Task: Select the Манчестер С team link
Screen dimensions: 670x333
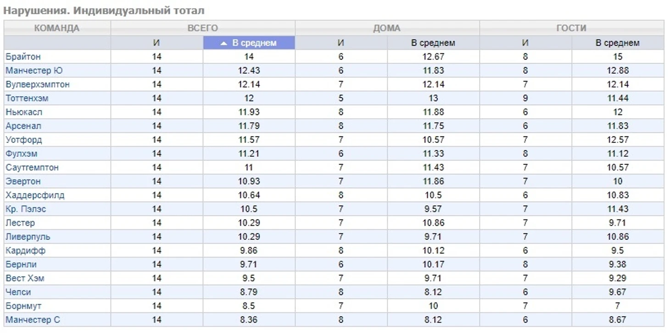Action: [x=33, y=320]
